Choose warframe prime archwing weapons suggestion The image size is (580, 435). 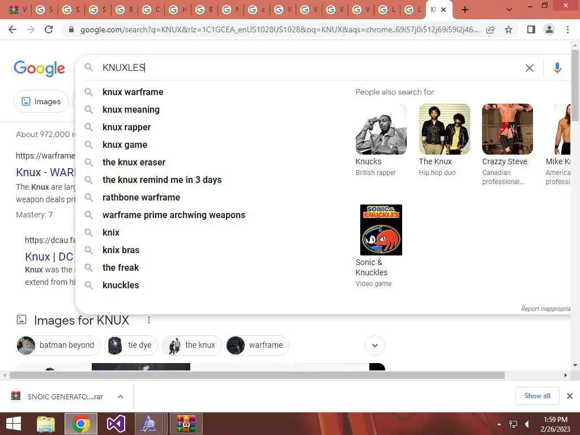coord(174,215)
